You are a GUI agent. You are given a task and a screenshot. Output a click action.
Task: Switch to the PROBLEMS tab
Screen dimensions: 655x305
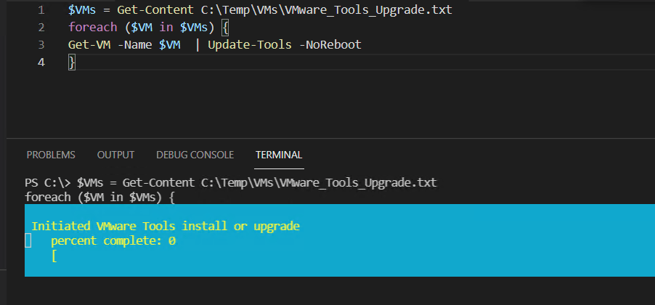point(50,155)
